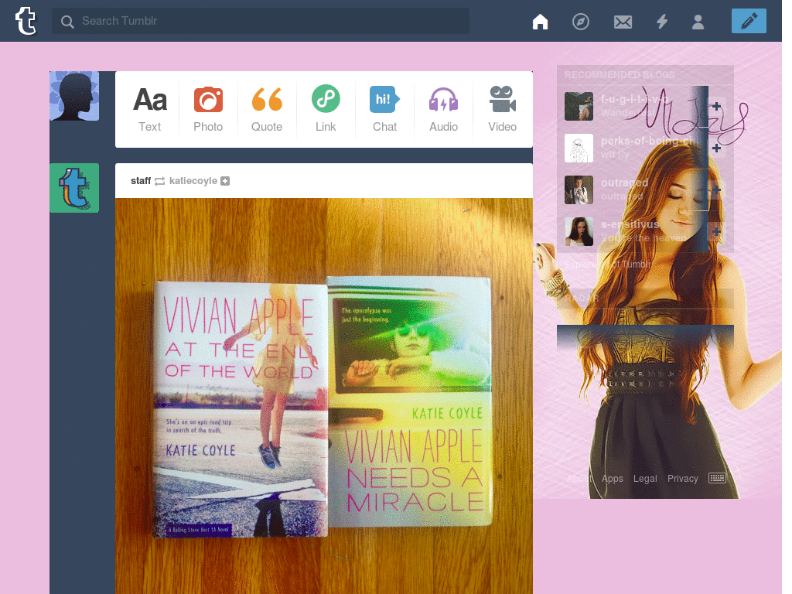Create a new Audio post
The height and width of the screenshot is (594, 792).
tap(443, 109)
